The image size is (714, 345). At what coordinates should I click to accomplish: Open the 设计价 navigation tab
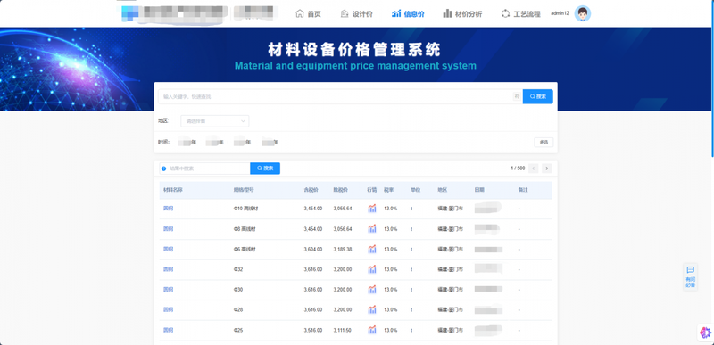[356, 13]
